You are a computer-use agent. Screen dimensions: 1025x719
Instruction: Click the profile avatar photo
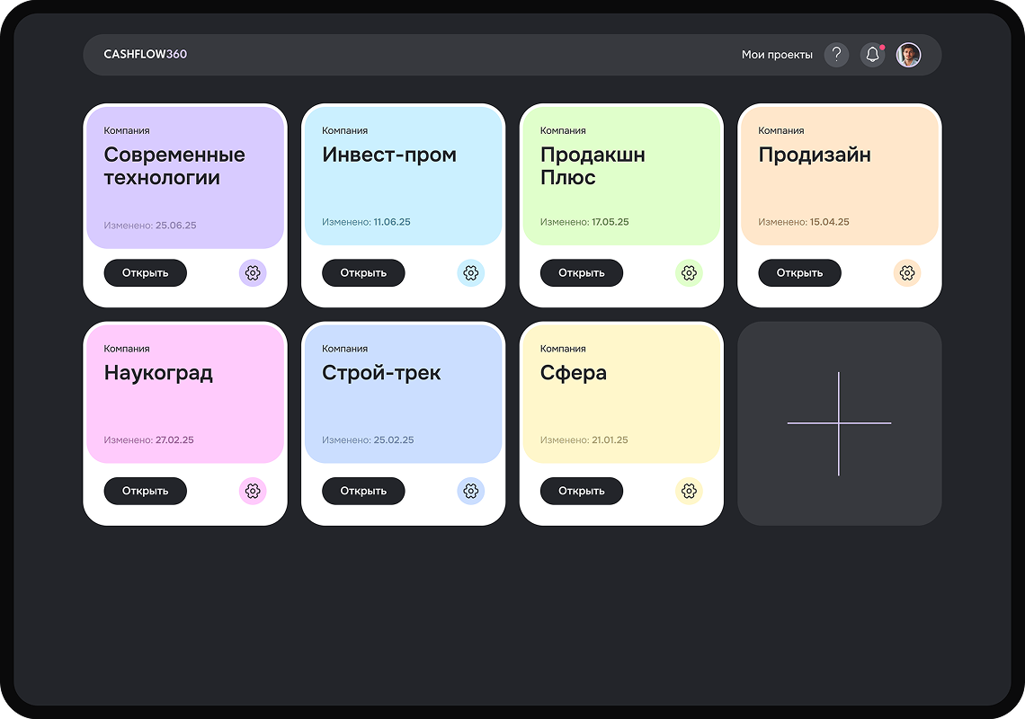tap(909, 55)
